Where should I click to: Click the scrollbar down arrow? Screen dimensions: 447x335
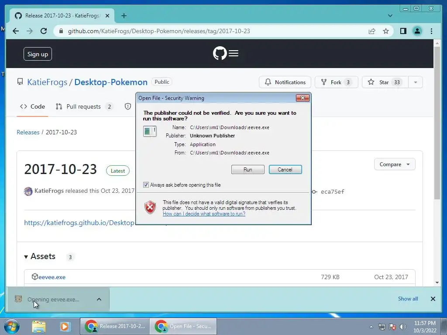click(437, 283)
